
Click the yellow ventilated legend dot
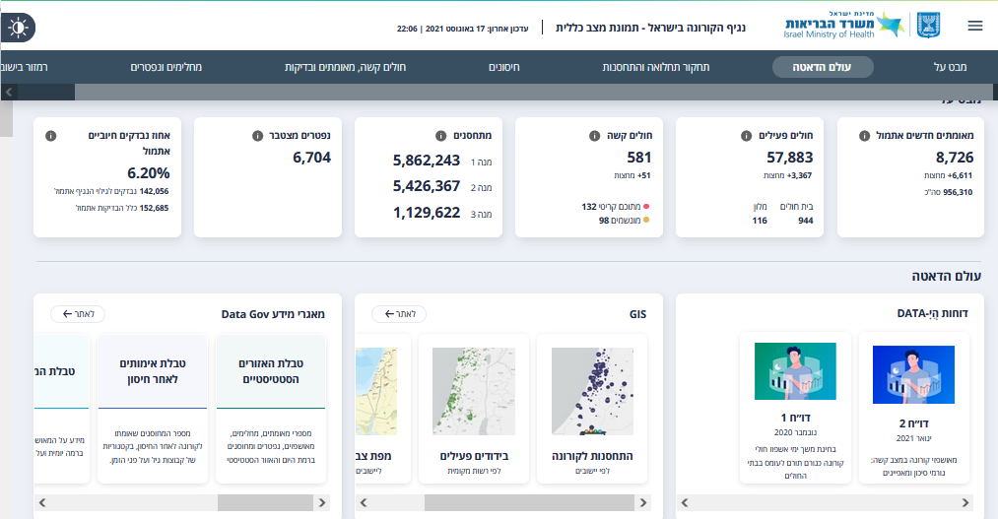646,220
